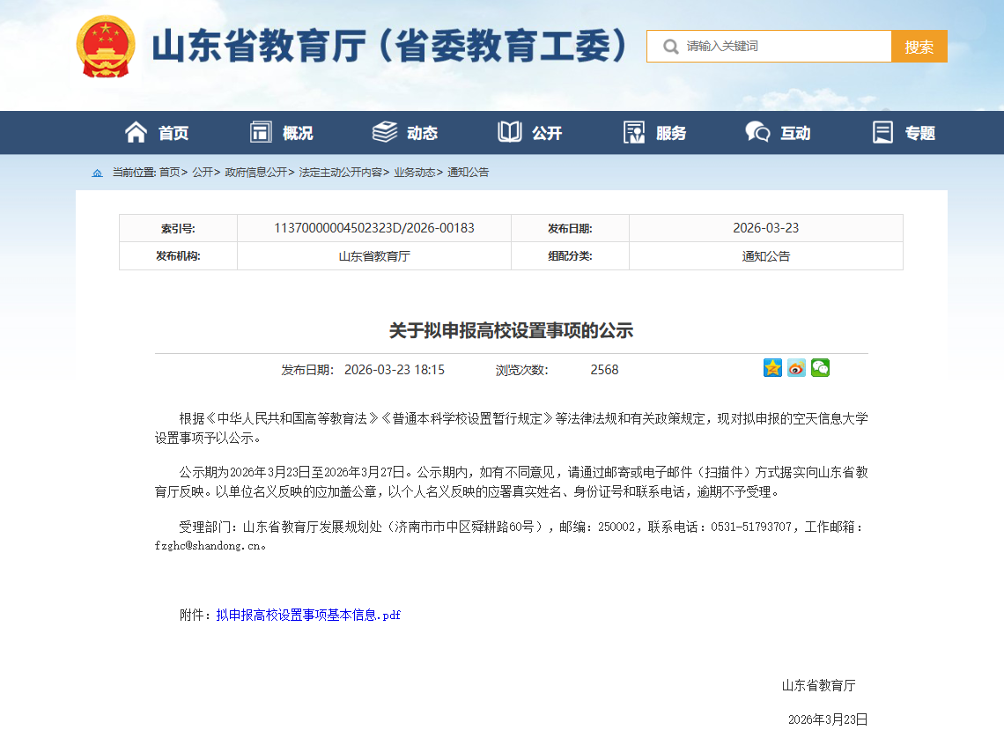The width and height of the screenshot is (1004, 745).
Task: Open the 概况 navigation menu
Action: coord(297,133)
